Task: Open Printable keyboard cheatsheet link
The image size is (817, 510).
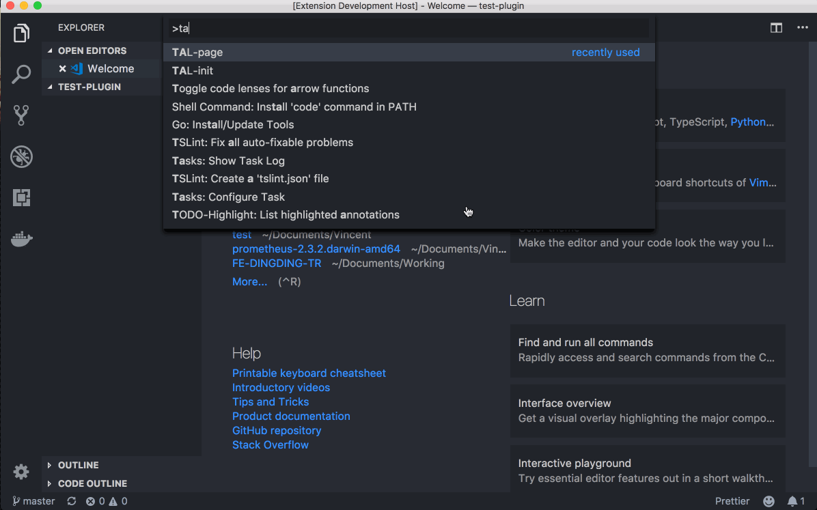Action: pos(309,373)
